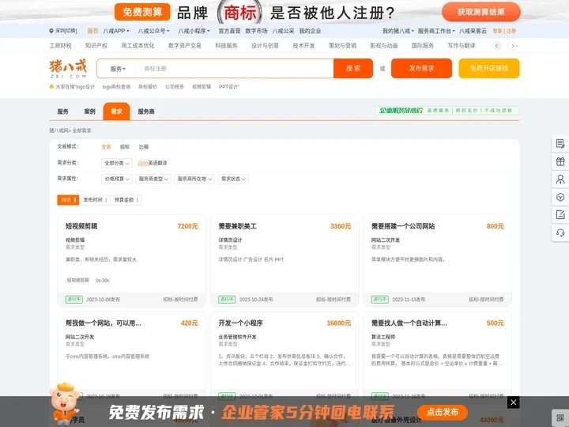Focus the 商标注册 search input field
569x427 pixels.
coord(235,69)
